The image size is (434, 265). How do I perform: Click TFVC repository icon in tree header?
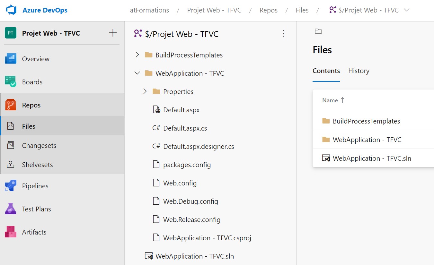[138, 33]
